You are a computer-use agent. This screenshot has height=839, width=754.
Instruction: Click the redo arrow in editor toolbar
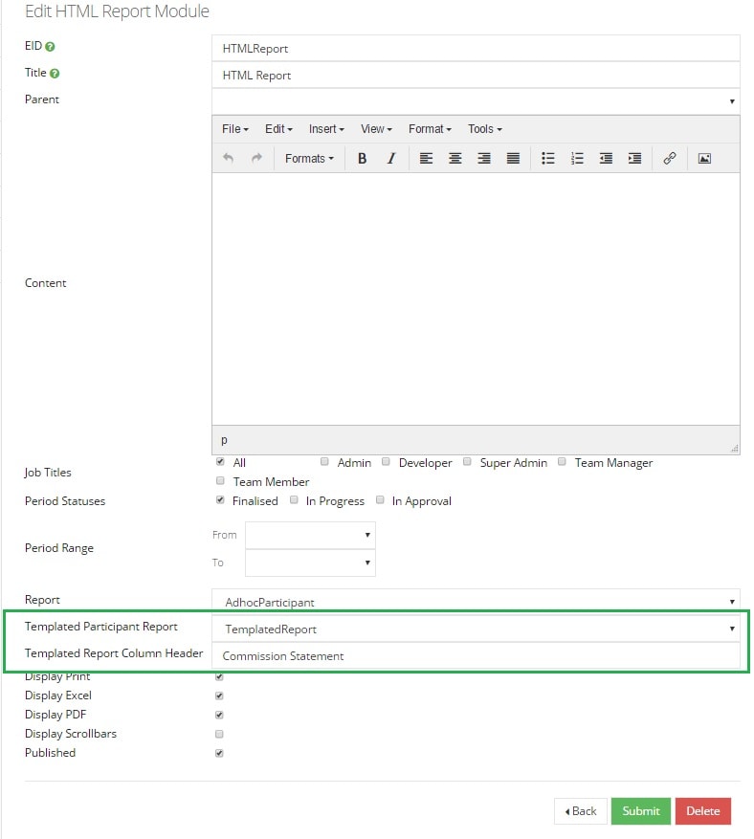256,158
